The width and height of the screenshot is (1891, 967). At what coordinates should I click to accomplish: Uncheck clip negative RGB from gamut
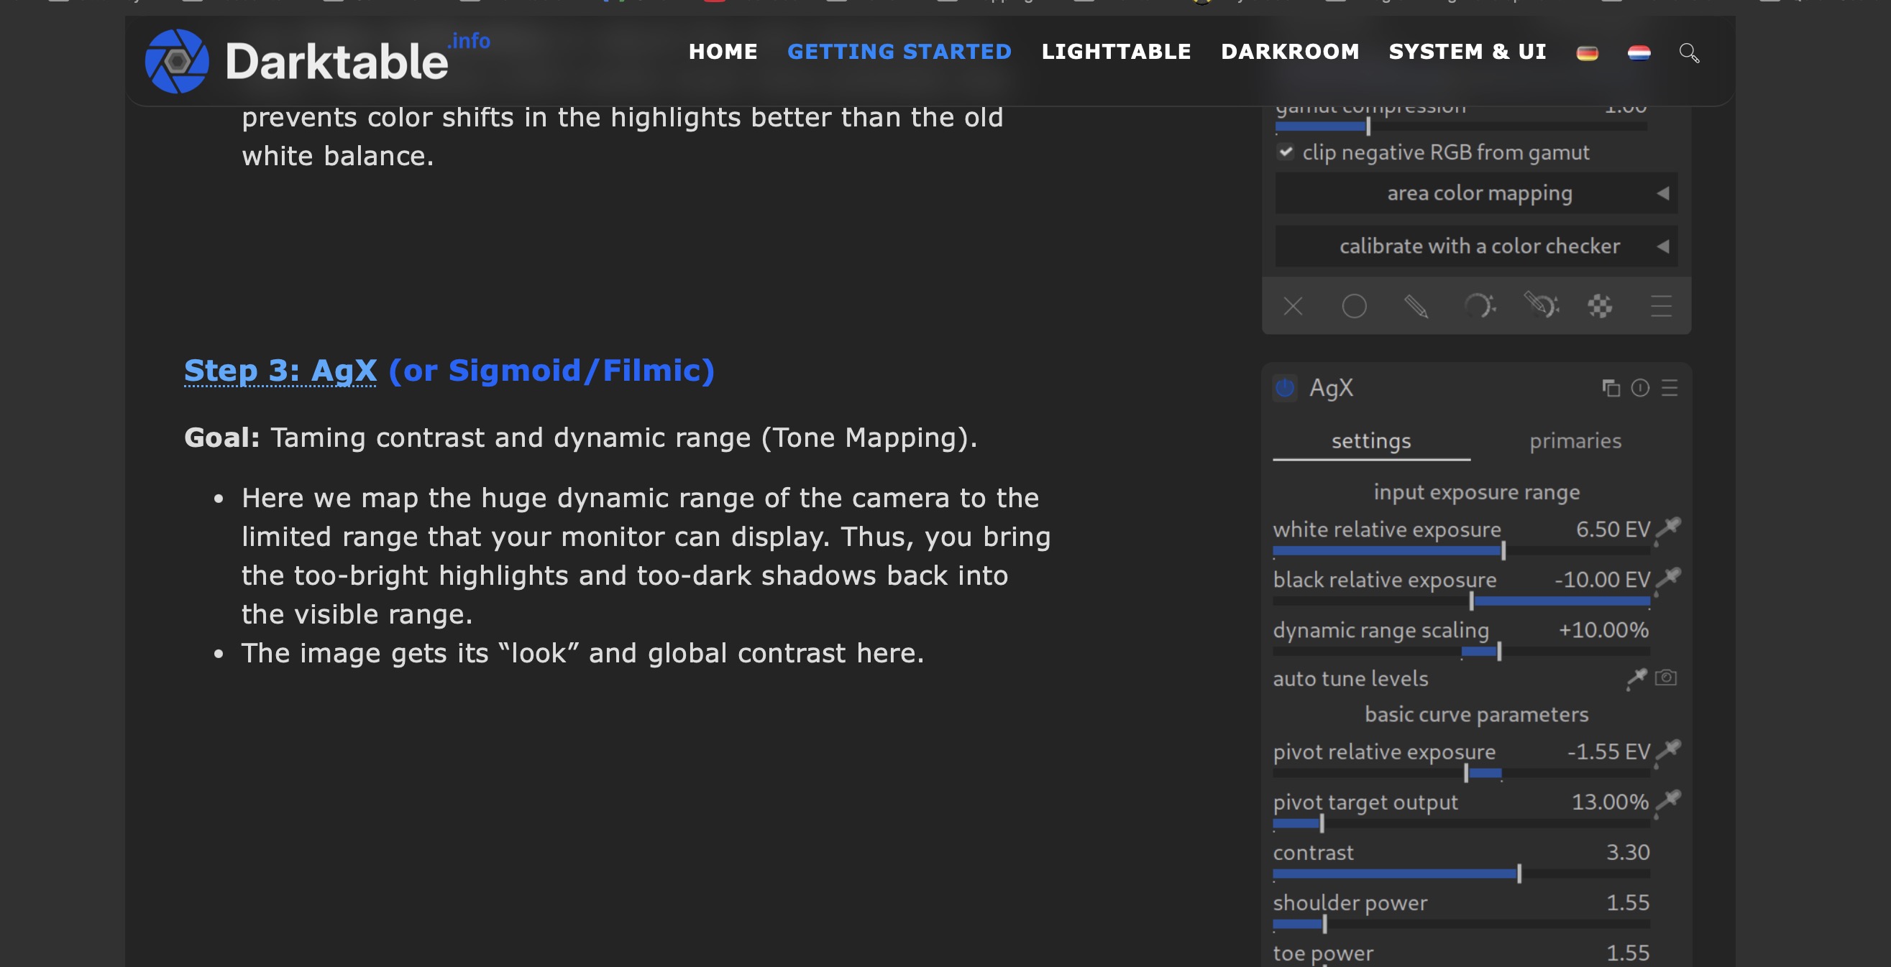tap(1286, 152)
